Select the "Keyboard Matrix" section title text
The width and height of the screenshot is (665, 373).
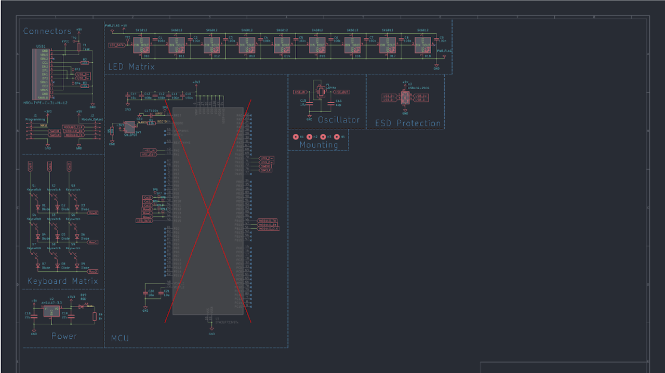click(62, 281)
